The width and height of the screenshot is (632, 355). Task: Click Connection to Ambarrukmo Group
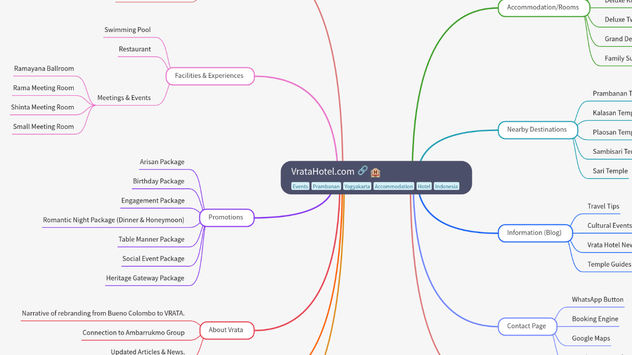click(133, 332)
